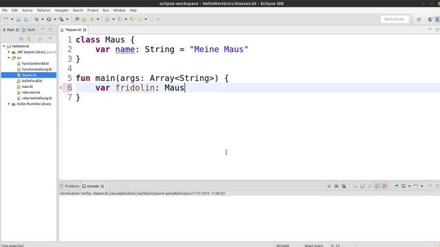Click the External Tools run icon
Screen dimensions: 440x247
(61, 19)
